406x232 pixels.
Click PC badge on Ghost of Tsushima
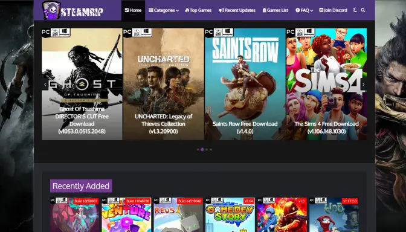coord(46,33)
